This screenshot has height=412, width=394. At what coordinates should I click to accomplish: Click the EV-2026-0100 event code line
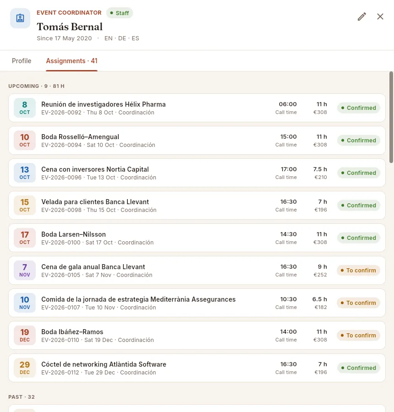97,243
